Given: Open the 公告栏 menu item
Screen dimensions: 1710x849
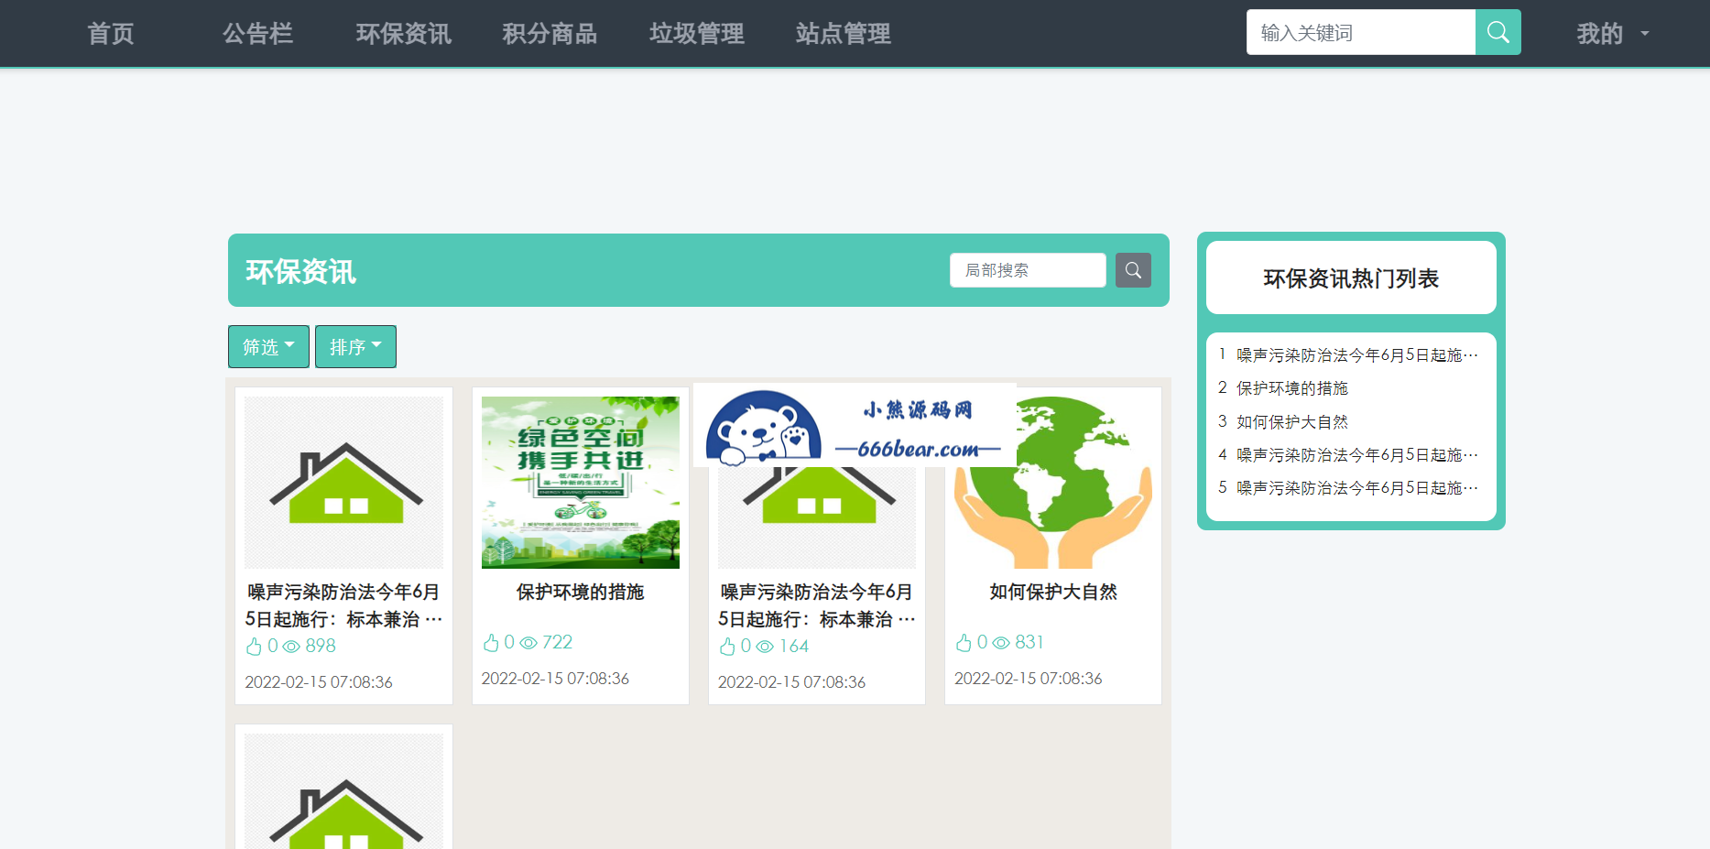Looking at the screenshot, I should pyautogui.click(x=257, y=34).
